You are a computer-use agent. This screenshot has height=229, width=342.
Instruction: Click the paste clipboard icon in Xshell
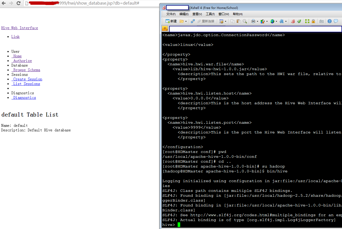[x=239, y=21]
